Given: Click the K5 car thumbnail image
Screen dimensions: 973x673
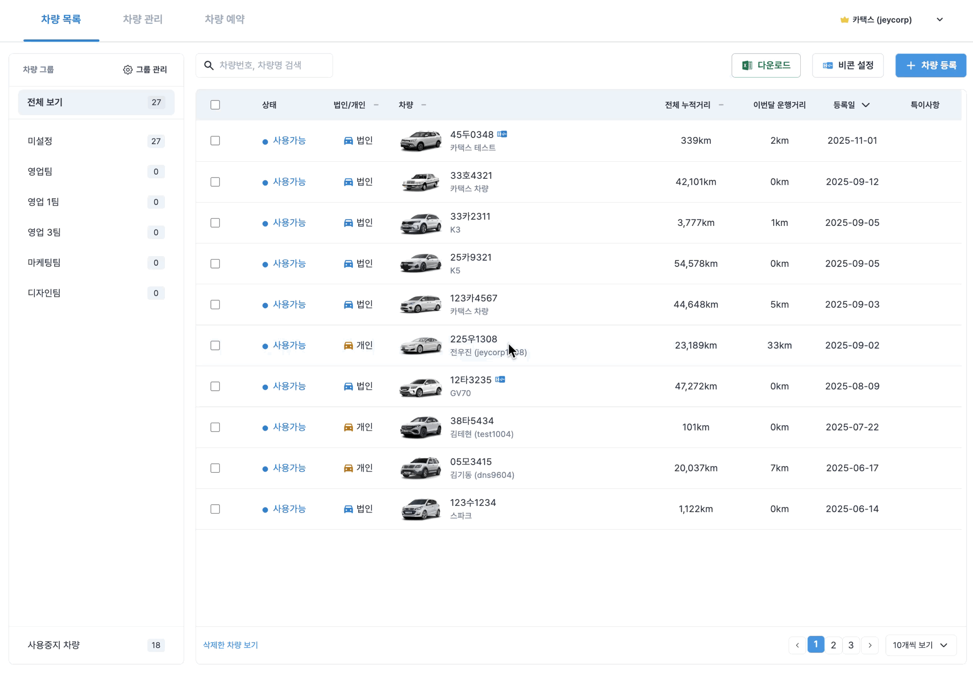Looking at the screenshot, I should (x=421, y=263).
